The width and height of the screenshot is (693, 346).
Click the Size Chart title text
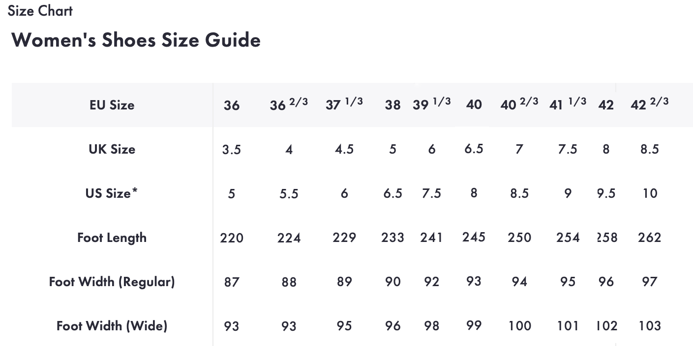[40, 11]
